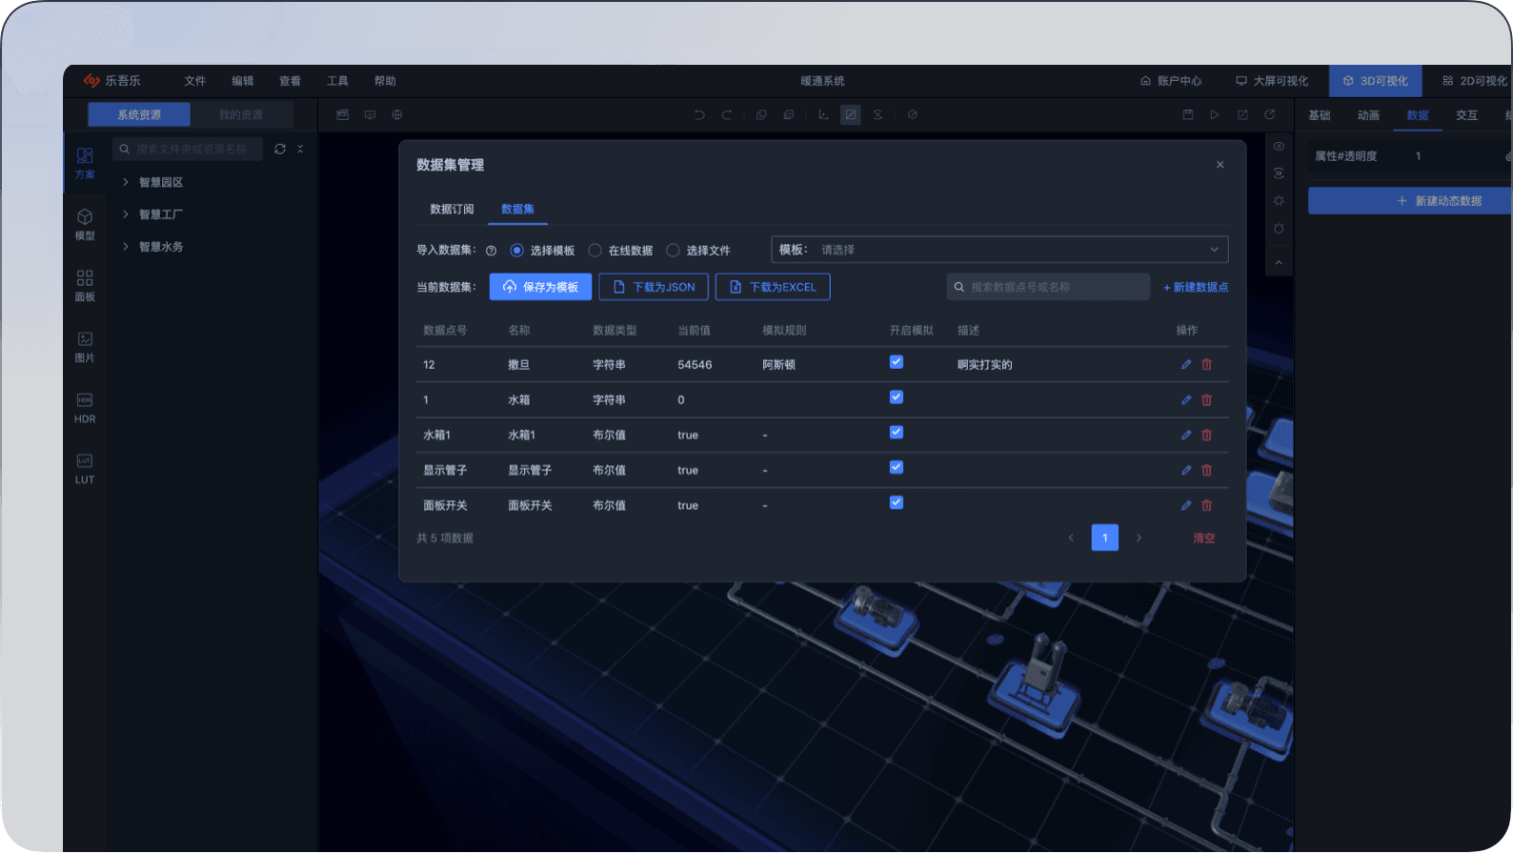The height and width of the screenshot is (854, 1513).
Task: Switch to the 数据订阅 tab
Action: tap(452, 209)
